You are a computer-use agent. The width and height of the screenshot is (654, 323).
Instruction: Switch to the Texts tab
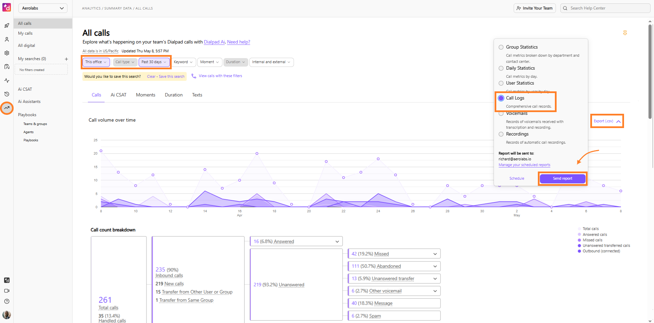pos(197,95)
